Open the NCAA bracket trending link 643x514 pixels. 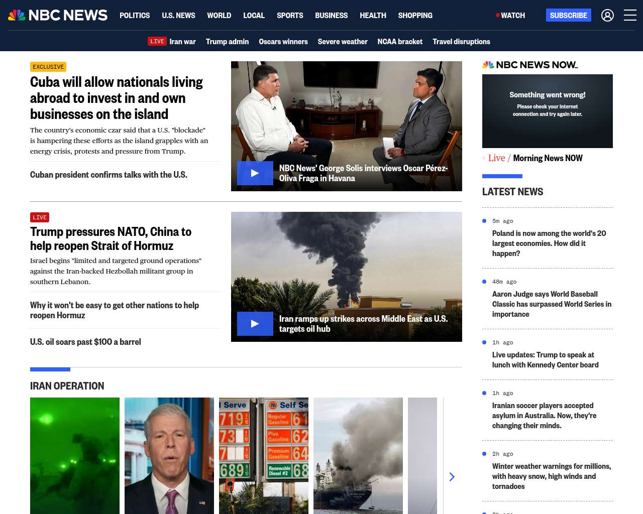pos(400,42)
